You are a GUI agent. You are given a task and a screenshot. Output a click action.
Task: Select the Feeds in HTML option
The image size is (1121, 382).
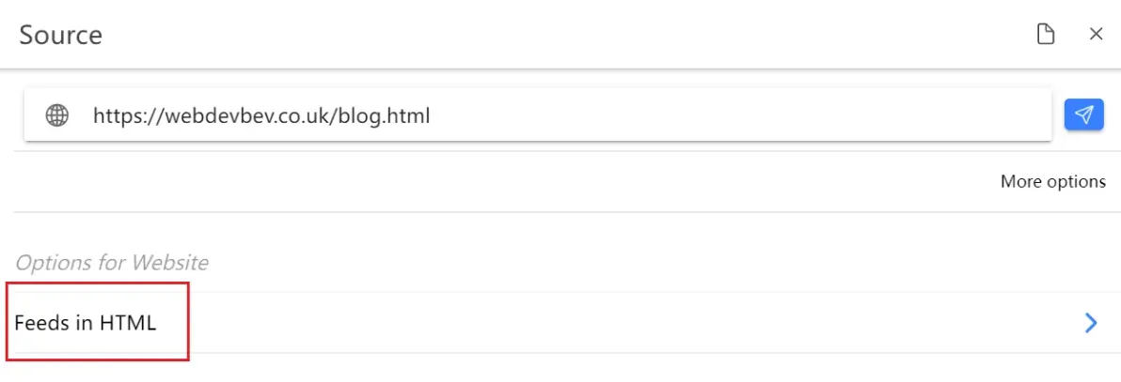[x=560, y=323]
